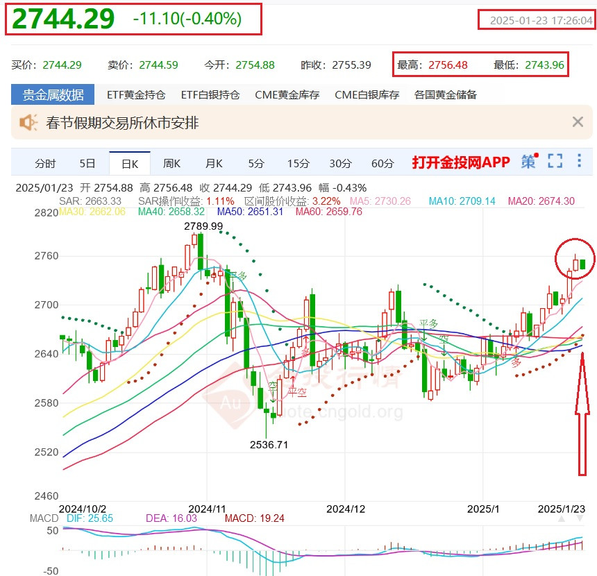Switch to CME黄金库存 tab
The image size is (597, 576).
[x=287, y=95]
